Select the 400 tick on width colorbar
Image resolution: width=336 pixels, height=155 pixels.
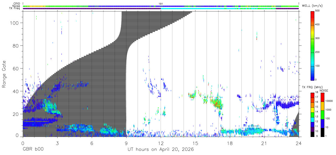(x=318, y=25)
